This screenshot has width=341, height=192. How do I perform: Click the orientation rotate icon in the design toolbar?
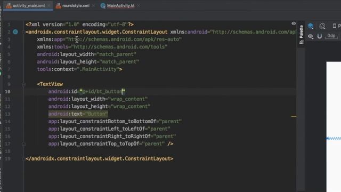tap(322, 26)
